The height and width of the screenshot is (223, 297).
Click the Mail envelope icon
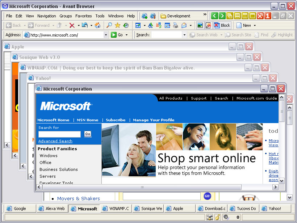pos(184,25)
